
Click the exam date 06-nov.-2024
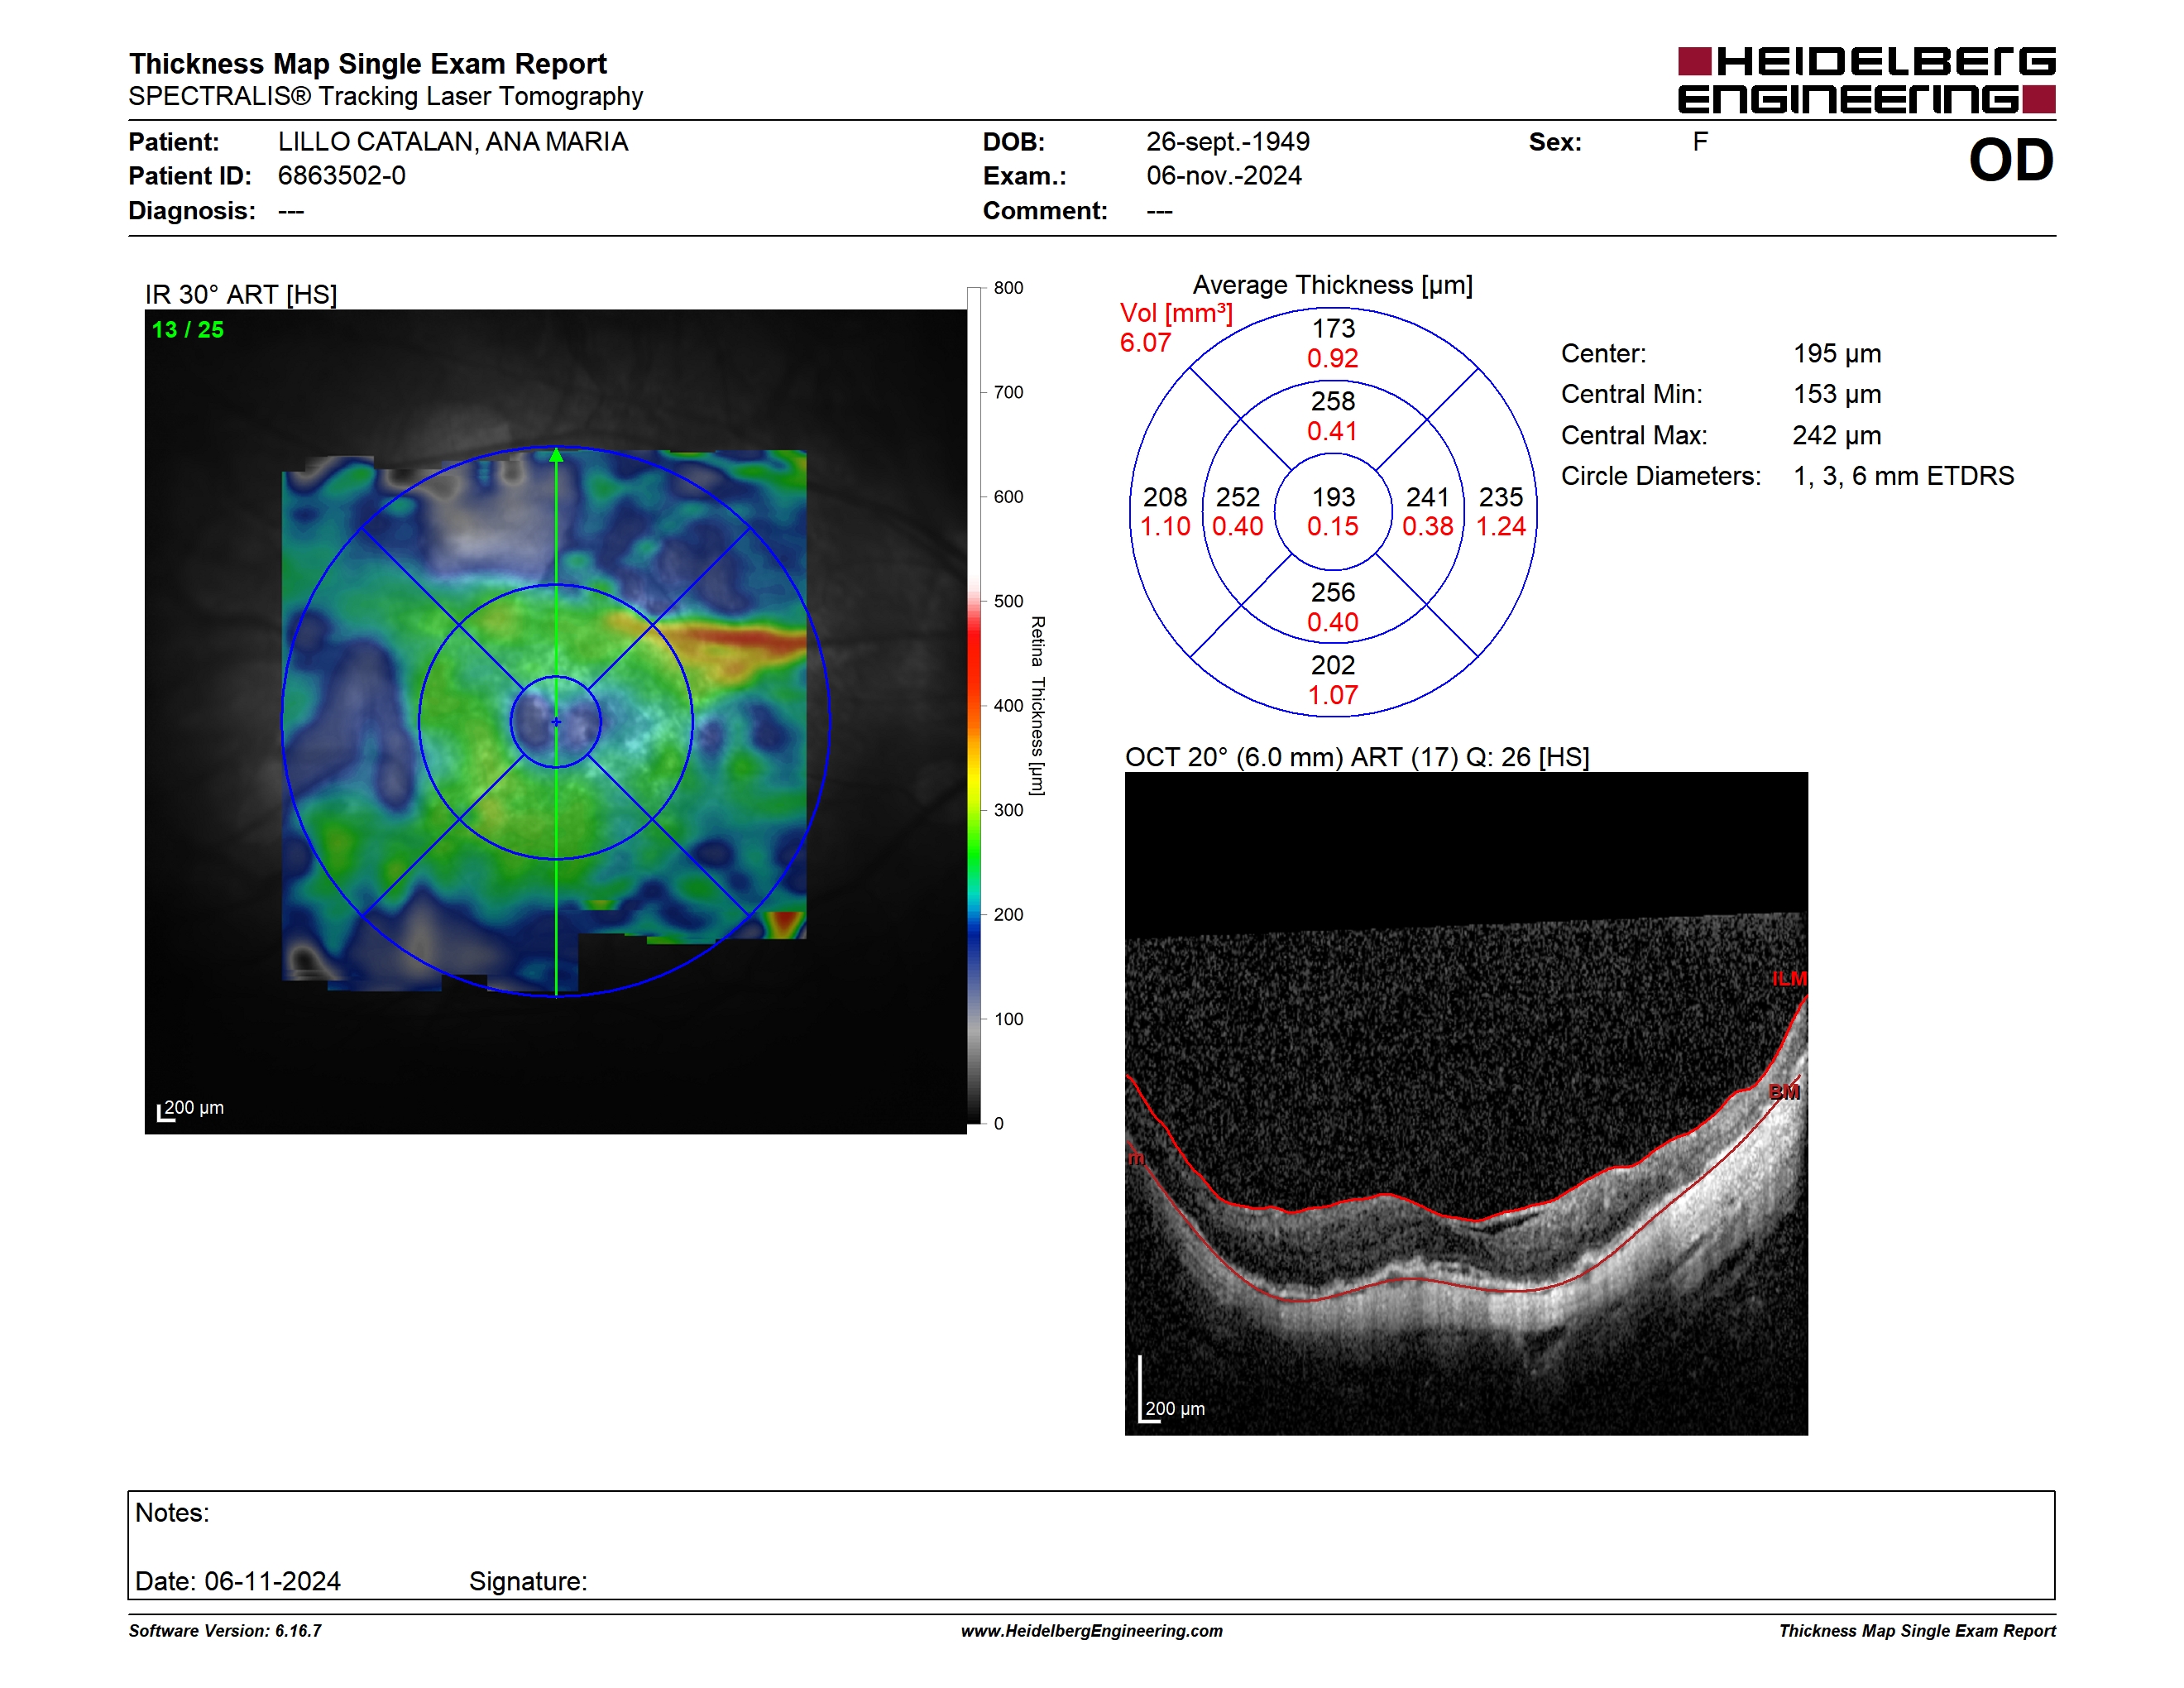pos(1224,176)
